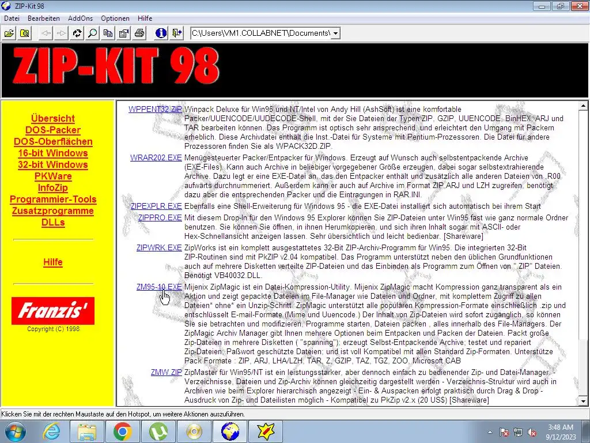Open the directory path dropdown arrow
The height and width of the screenshot is (443, 590).
pos(336,33)
